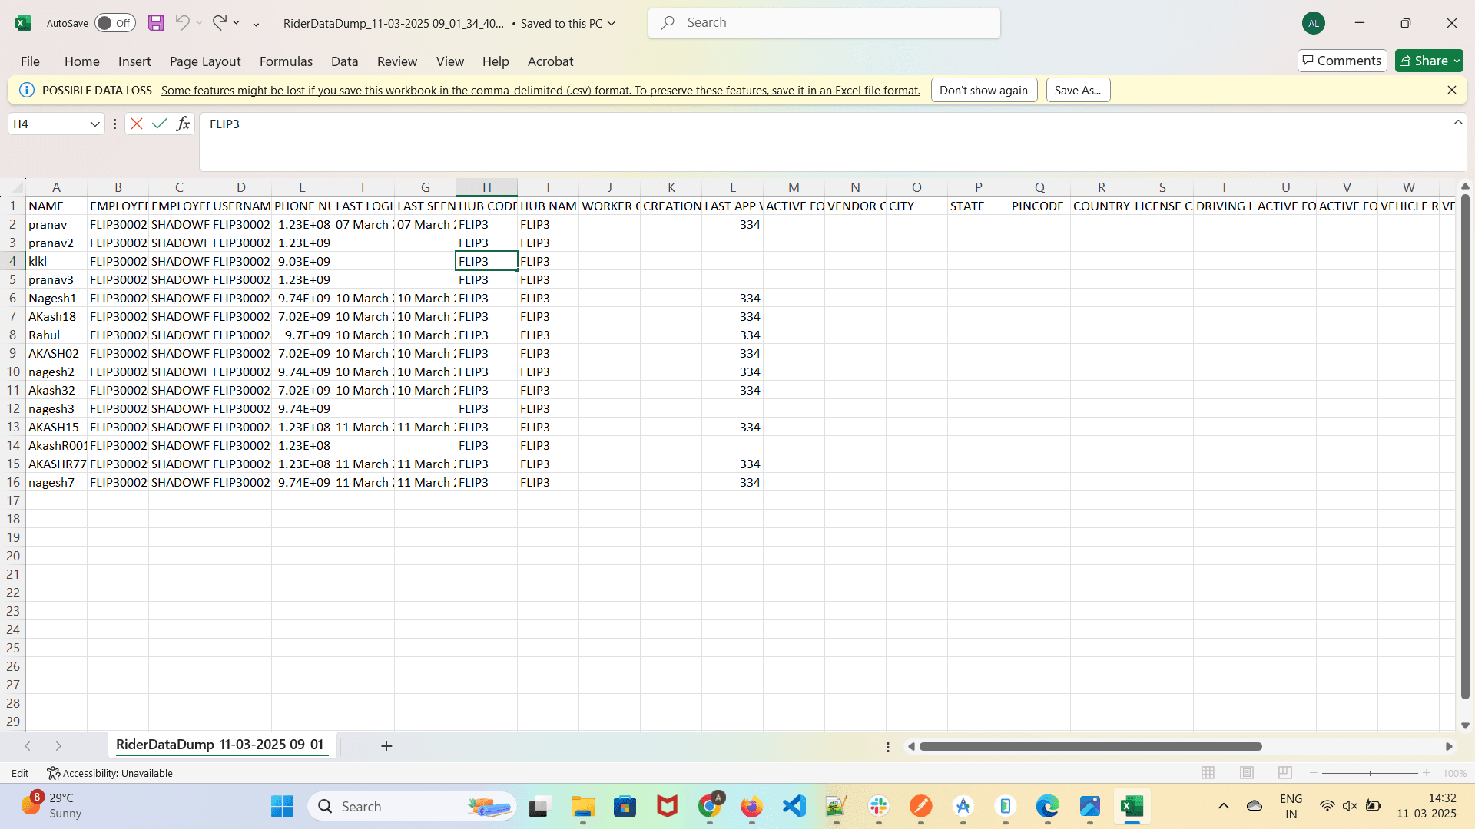Screen dimensions: 1475x829
Task: Switch to the Home ribbon tab
Action: click(x=81, y=61)
